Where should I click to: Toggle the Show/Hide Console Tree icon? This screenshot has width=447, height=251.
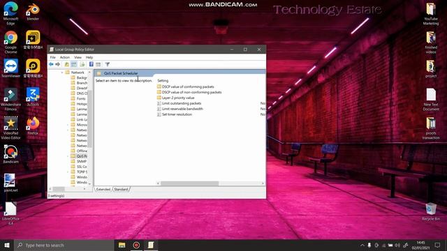pos(73,64)
